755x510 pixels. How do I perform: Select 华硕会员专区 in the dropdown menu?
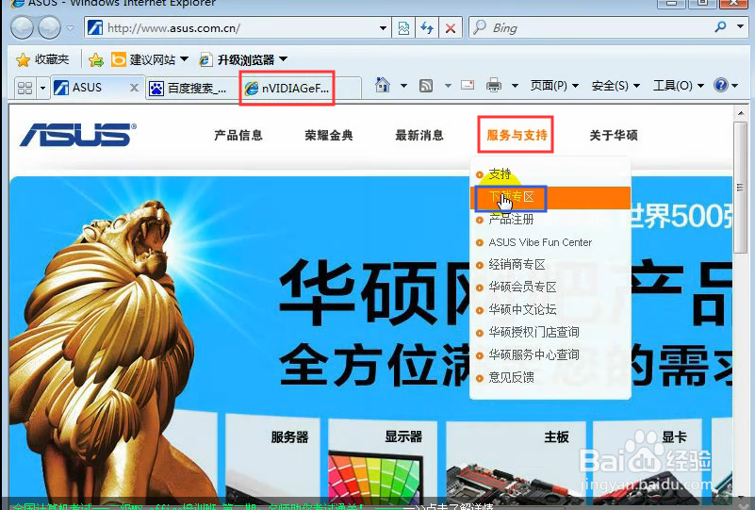coord(550,287)
